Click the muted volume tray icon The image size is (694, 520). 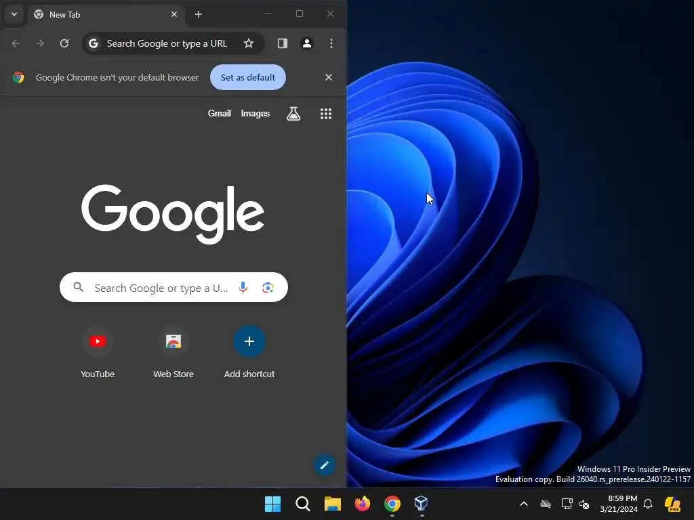tap(584, 504)
